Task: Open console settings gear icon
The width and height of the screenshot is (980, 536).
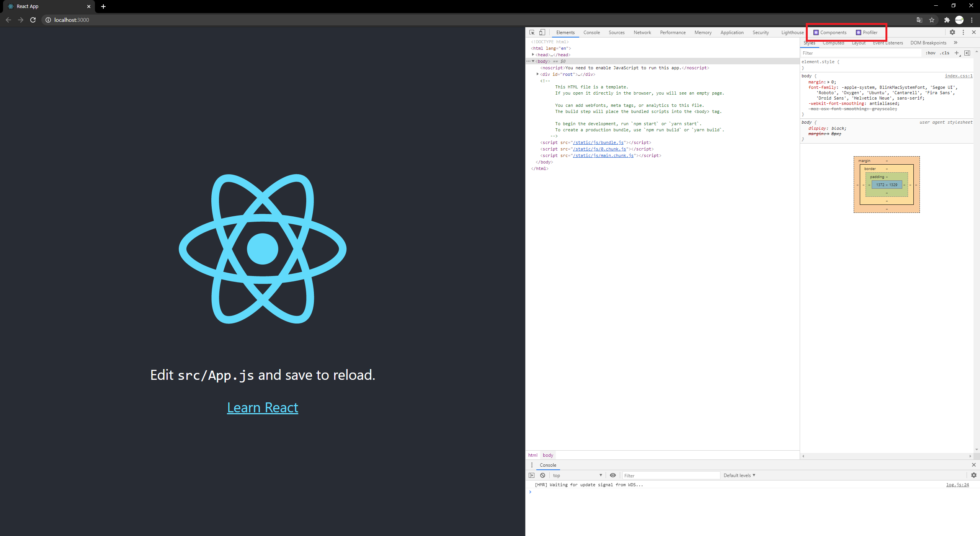Action: pos(973,475)
